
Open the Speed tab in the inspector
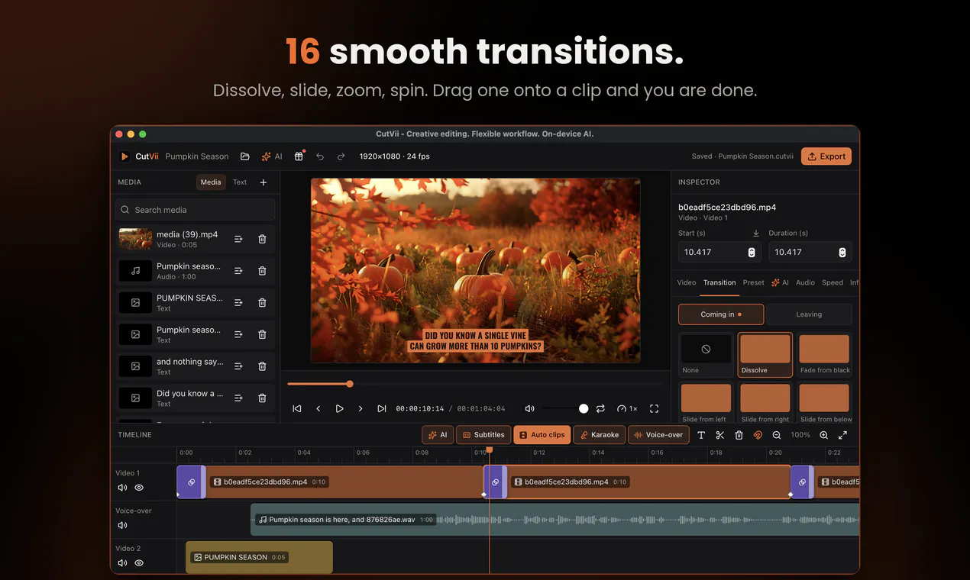tap(833, 282)
